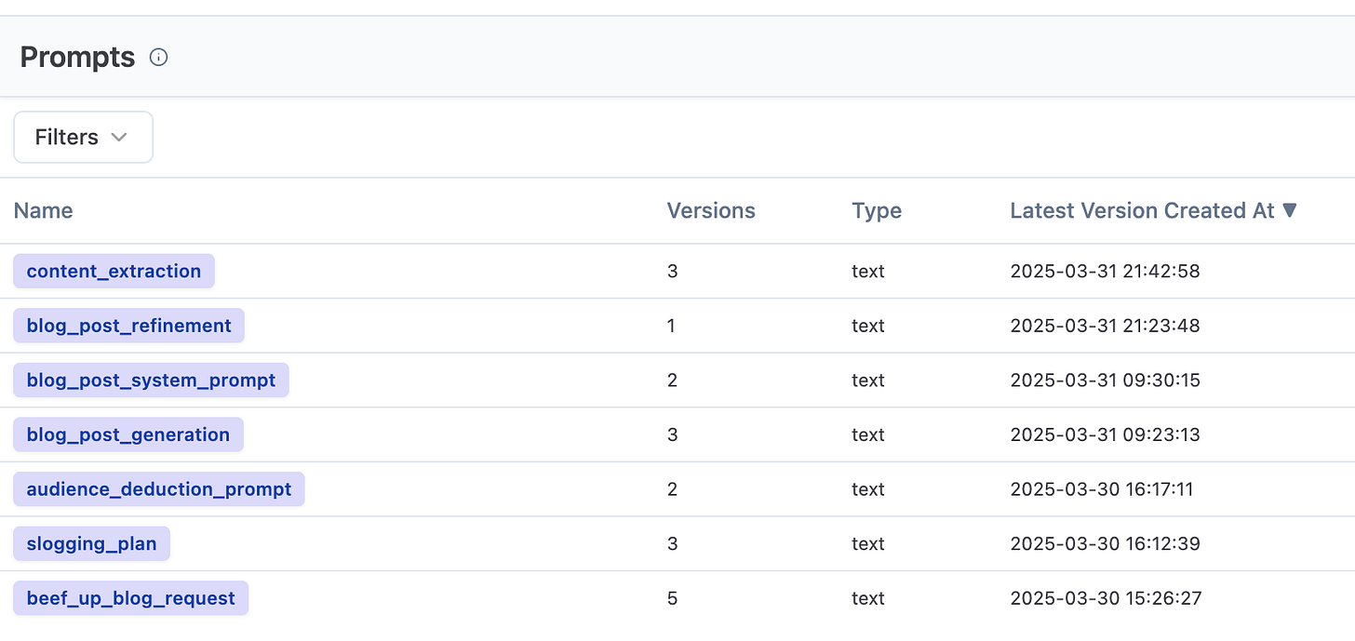This screenshot has width=1355, height=641.
Task: Open the blog_post_refinement prompt
Action: 128,326
